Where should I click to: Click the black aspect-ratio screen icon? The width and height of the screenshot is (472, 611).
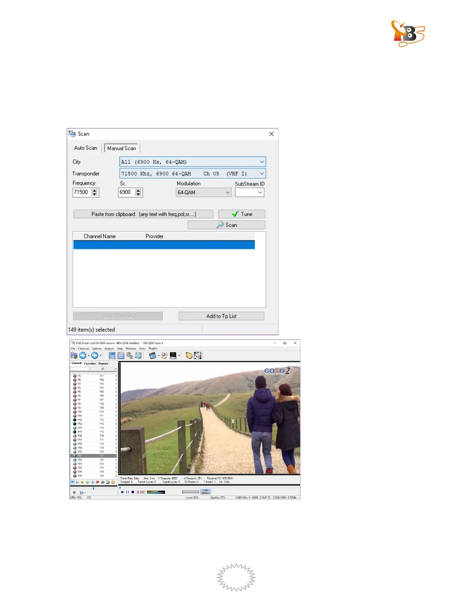pyautogui.click(x=173, y=356)
